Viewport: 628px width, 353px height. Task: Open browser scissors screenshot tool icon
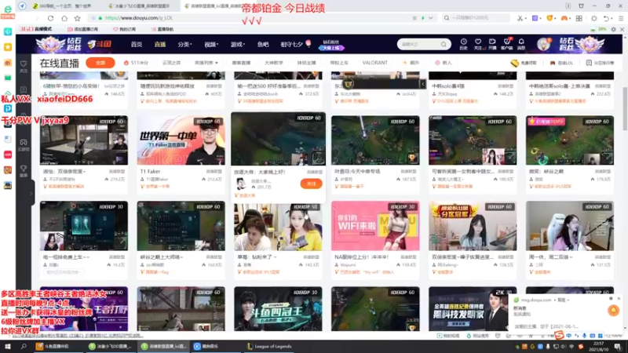520,18
